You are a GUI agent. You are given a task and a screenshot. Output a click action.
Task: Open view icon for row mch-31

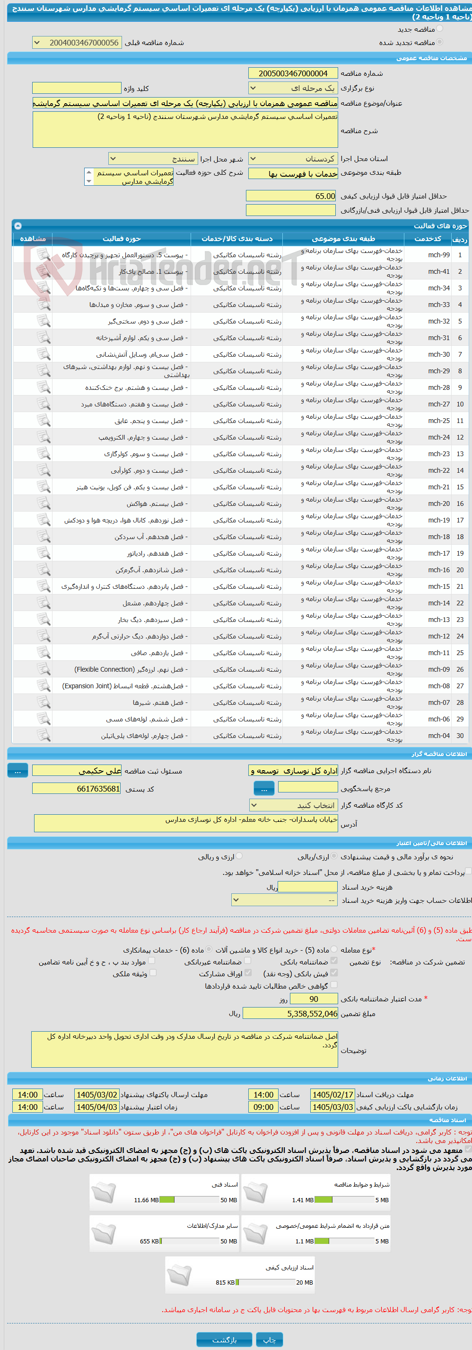44,338
